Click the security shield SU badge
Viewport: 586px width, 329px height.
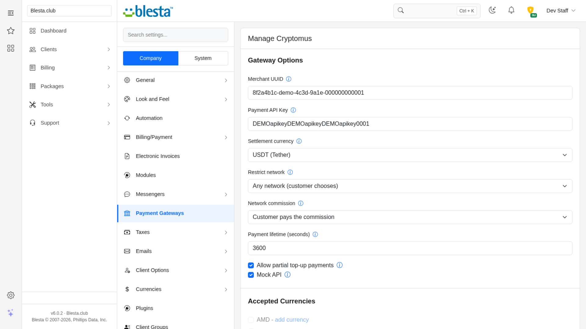(x=531, y=12)
